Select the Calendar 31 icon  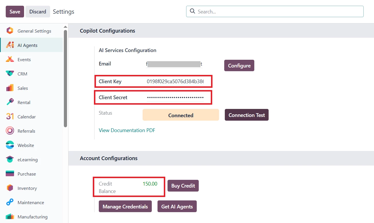(x=10, y=117)
